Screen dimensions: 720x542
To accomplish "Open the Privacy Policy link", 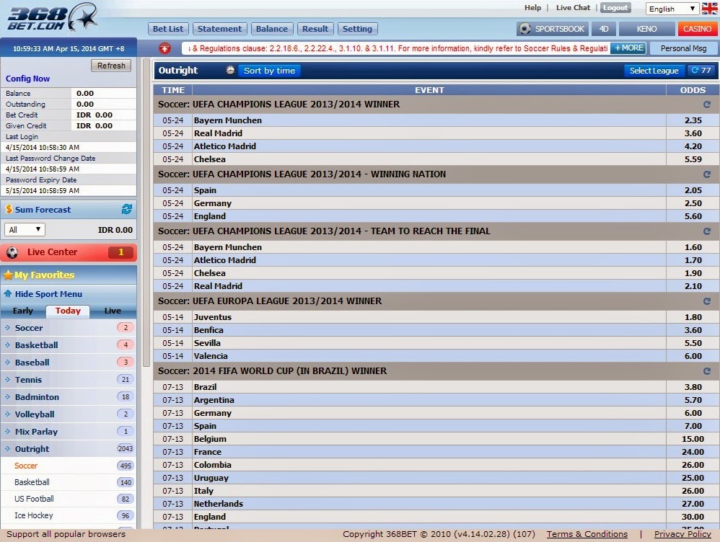I will click(682, 534).
